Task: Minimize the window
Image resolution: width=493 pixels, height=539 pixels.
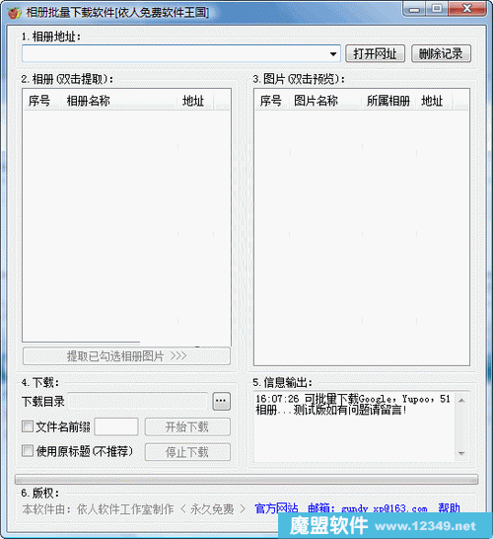Action: pyautogui.click(x=415, y=9)
